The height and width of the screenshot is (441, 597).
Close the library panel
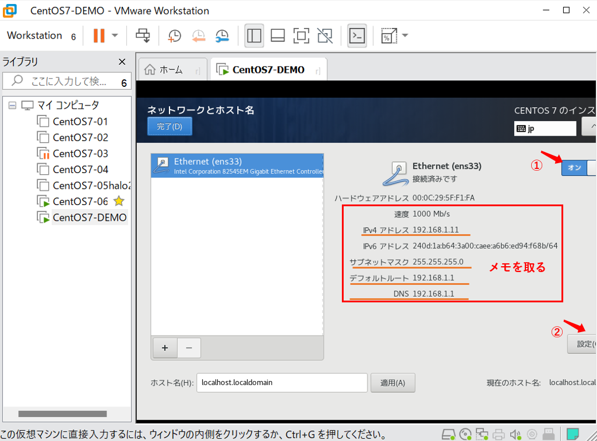[122, 62]
